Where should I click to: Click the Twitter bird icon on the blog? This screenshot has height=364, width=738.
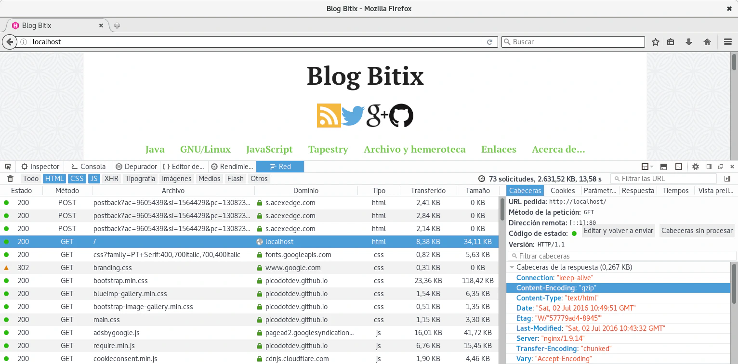(353, 116)
